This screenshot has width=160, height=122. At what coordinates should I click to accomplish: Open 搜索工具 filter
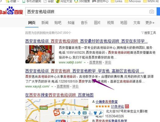pyautogui.click(x=149, y=33)
